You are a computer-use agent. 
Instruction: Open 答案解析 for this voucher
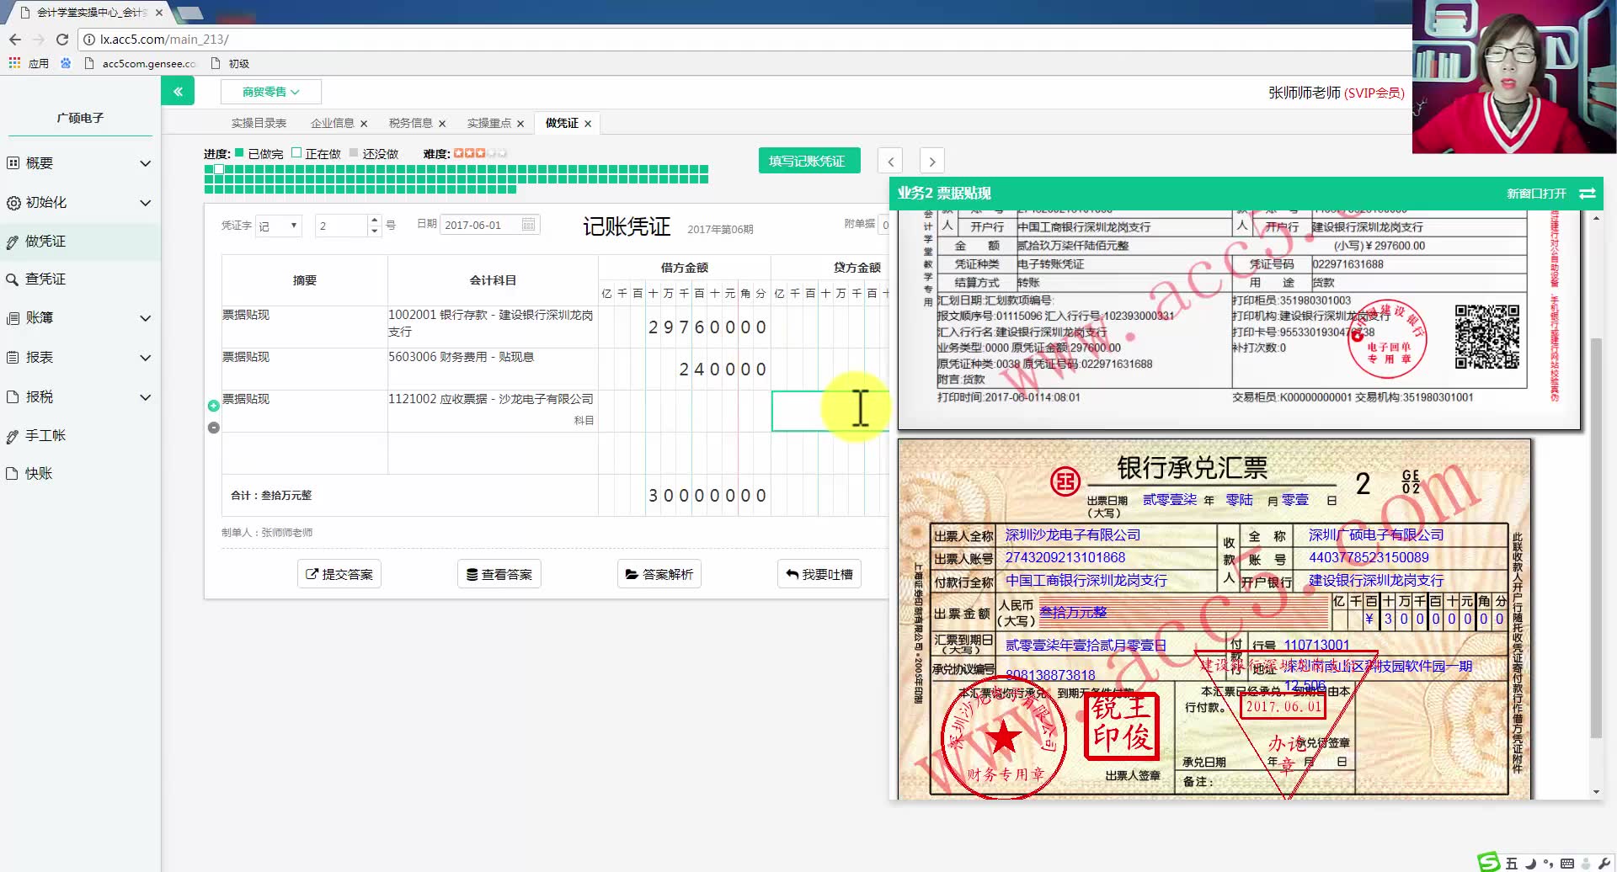tap(659, 573)
